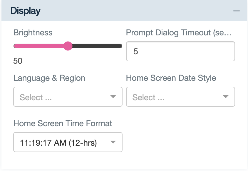Expand the Home Screen Time Format dropdown
The height and width of the screenshot is (171, 248).
pos(68,142)
